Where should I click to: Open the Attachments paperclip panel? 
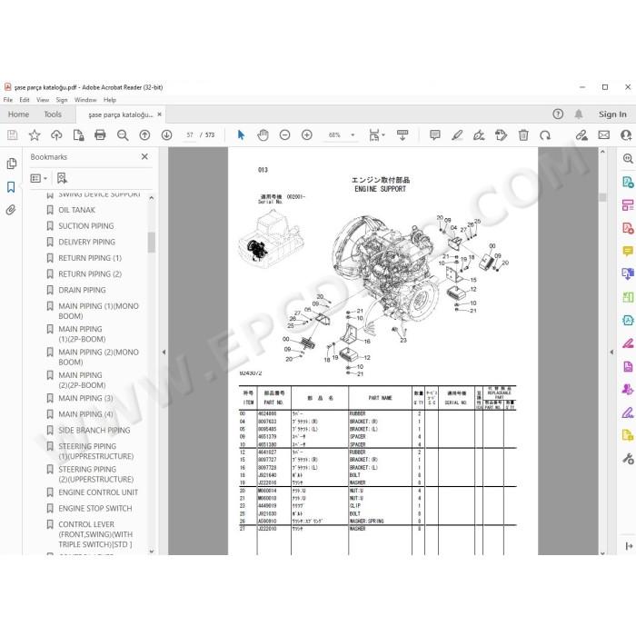pyautogui.click(x=11, y=210)
